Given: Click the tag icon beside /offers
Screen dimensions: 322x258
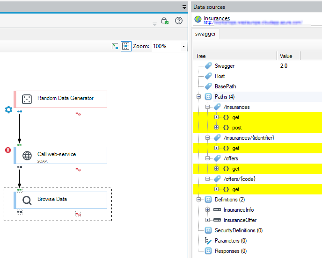Looking at the screenshot, I should pyautogui.click(x=217, y=158).
